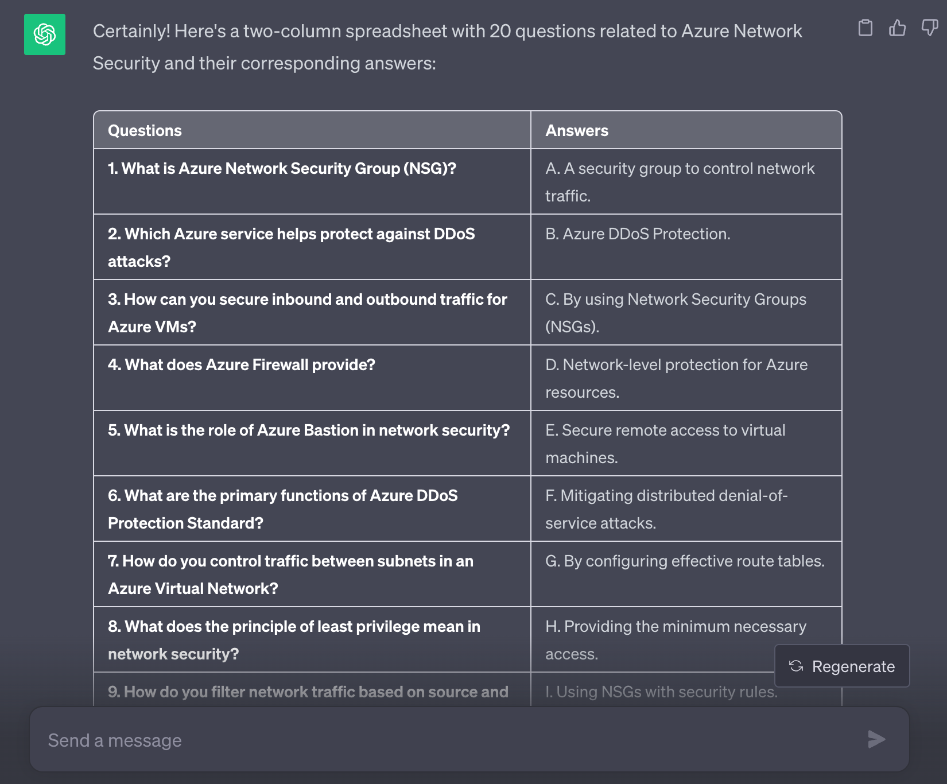The height and width of the screenshot is (784, 947).
Task: Click the "Secure remote access to virtual machines" answer
Action: pos(665,444)
